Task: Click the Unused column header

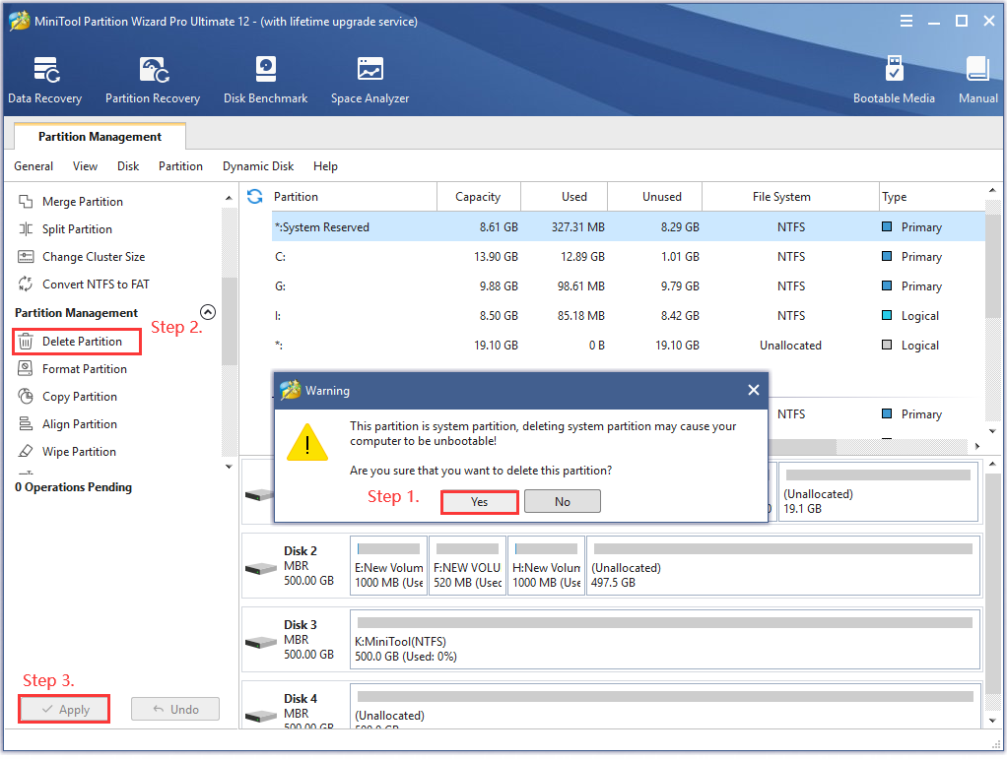Action: pos(654,198)
